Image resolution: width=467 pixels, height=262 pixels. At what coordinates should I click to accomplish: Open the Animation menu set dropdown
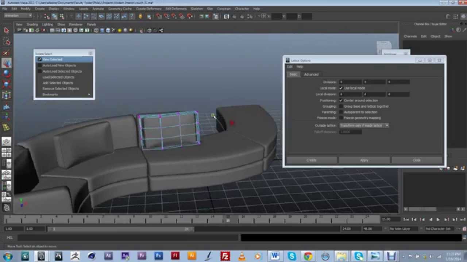click(x=18, y=16)
